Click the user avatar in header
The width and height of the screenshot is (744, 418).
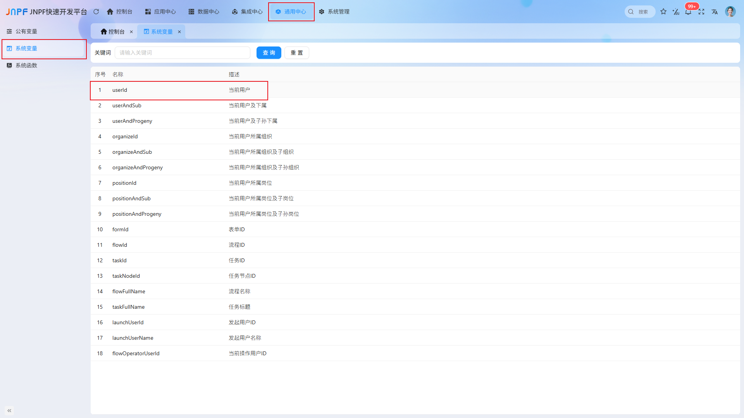click(x=730, y=12)
